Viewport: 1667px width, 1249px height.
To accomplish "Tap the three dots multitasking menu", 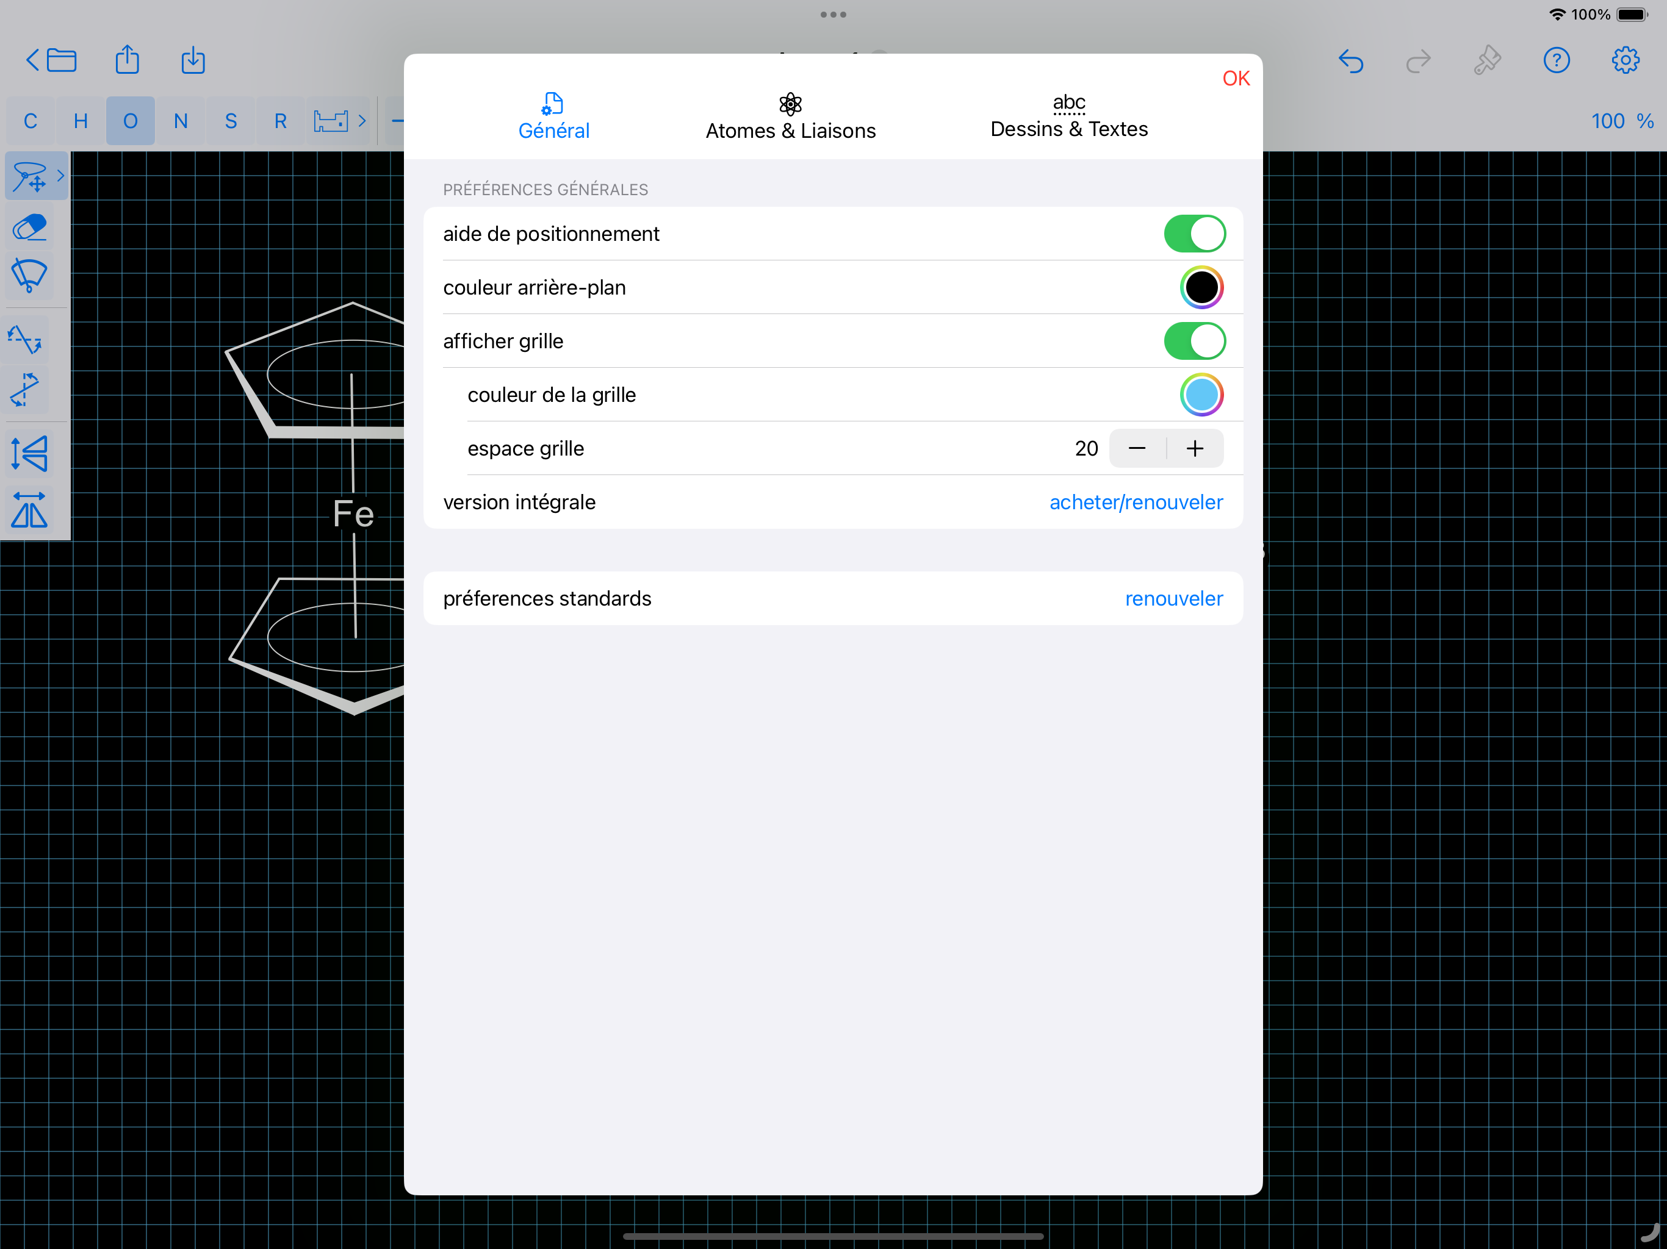I will coord(833,14).
